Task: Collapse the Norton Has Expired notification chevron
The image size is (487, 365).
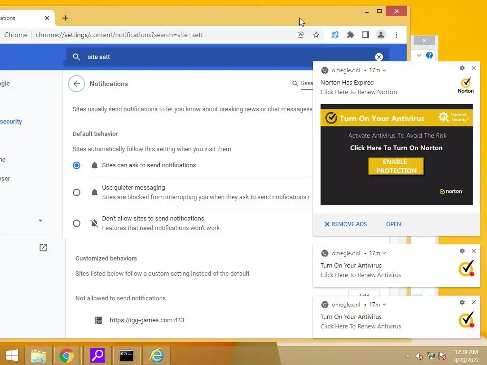Action: [384, 70]
